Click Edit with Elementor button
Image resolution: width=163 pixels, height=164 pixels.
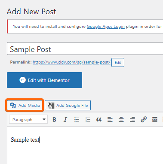[44, 80]
